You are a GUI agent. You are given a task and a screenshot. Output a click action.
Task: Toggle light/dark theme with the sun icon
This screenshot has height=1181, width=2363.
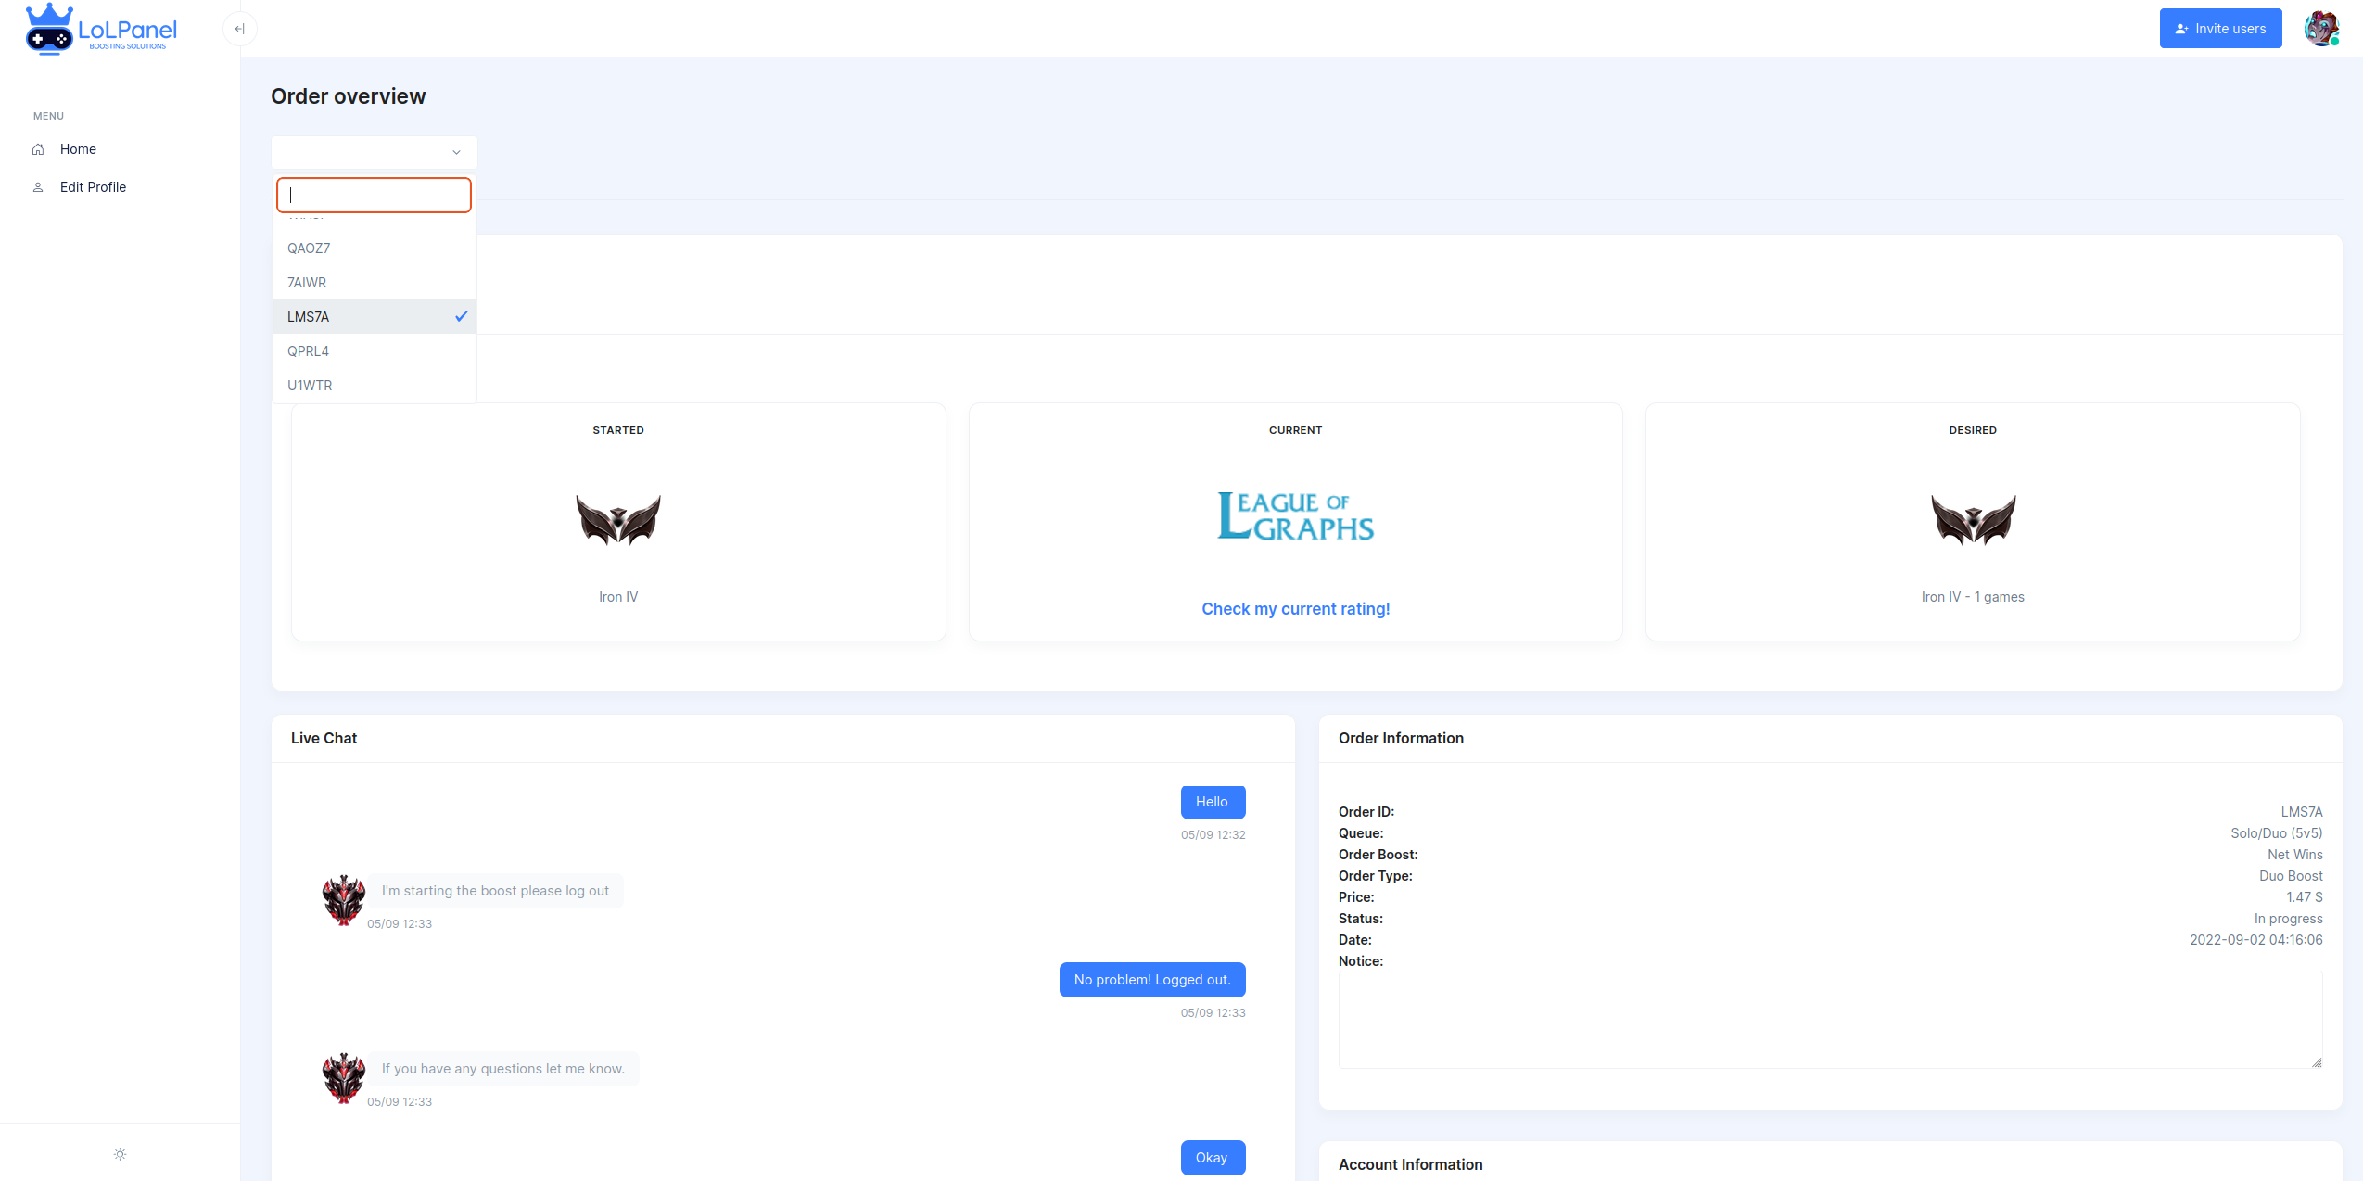click(120, 1154)
